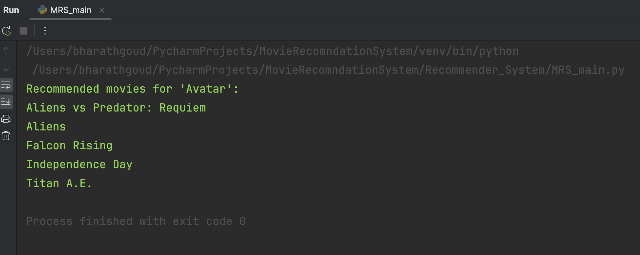Click the Run tool window title
The image size is (640, 255).
tap(11, 10)
